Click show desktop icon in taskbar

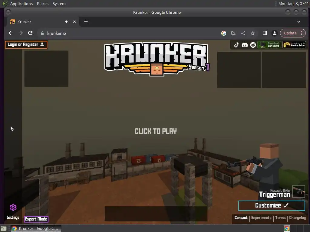tap(4, 228)
